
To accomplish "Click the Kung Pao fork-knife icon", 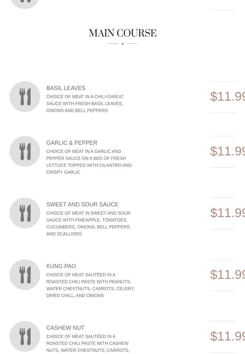I will pos(25,275).
